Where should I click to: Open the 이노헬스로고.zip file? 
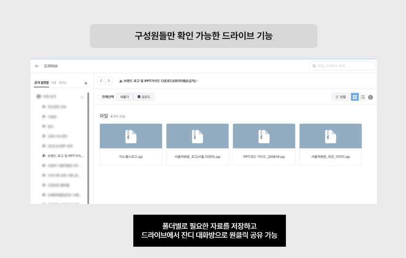[131, 144]
